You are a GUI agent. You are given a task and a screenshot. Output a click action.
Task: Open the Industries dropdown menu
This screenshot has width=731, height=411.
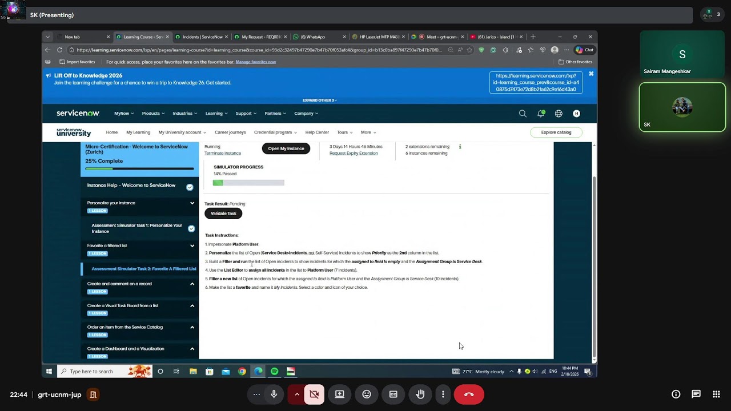click(185, 114)
